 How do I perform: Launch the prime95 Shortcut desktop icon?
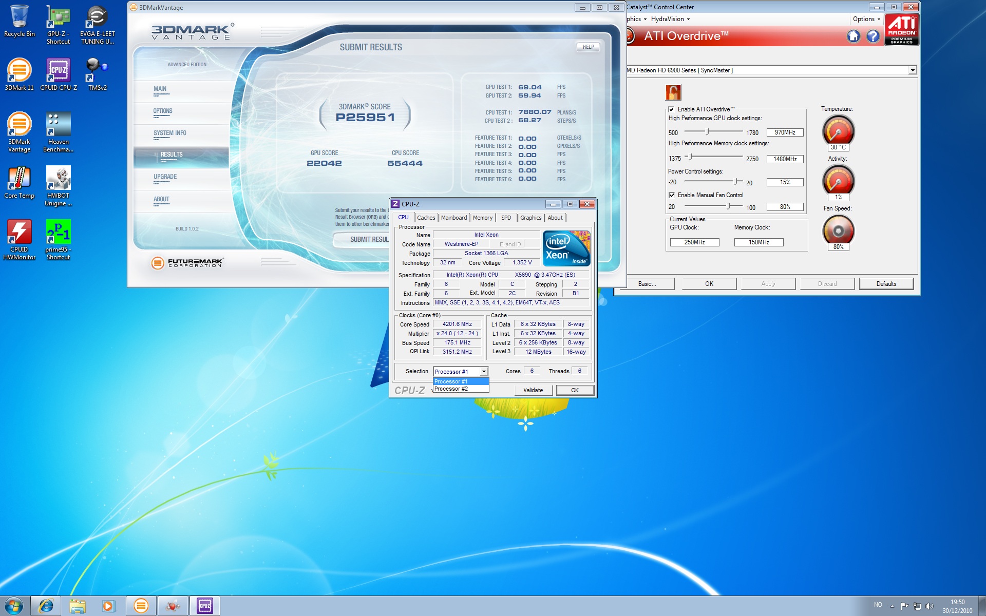click(58, 240)
